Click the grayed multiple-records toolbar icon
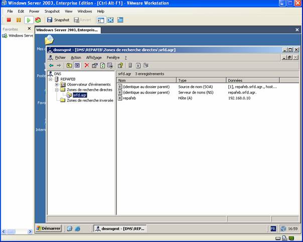The height and width of the screenshot is (242, 303). click(x=146, y=66)
